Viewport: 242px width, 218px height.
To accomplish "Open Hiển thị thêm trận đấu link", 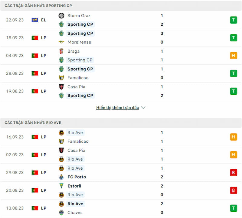I will 118,108.
